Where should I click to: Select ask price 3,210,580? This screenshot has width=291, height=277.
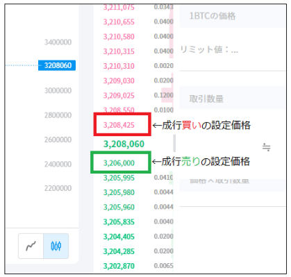tap(119, 37)
